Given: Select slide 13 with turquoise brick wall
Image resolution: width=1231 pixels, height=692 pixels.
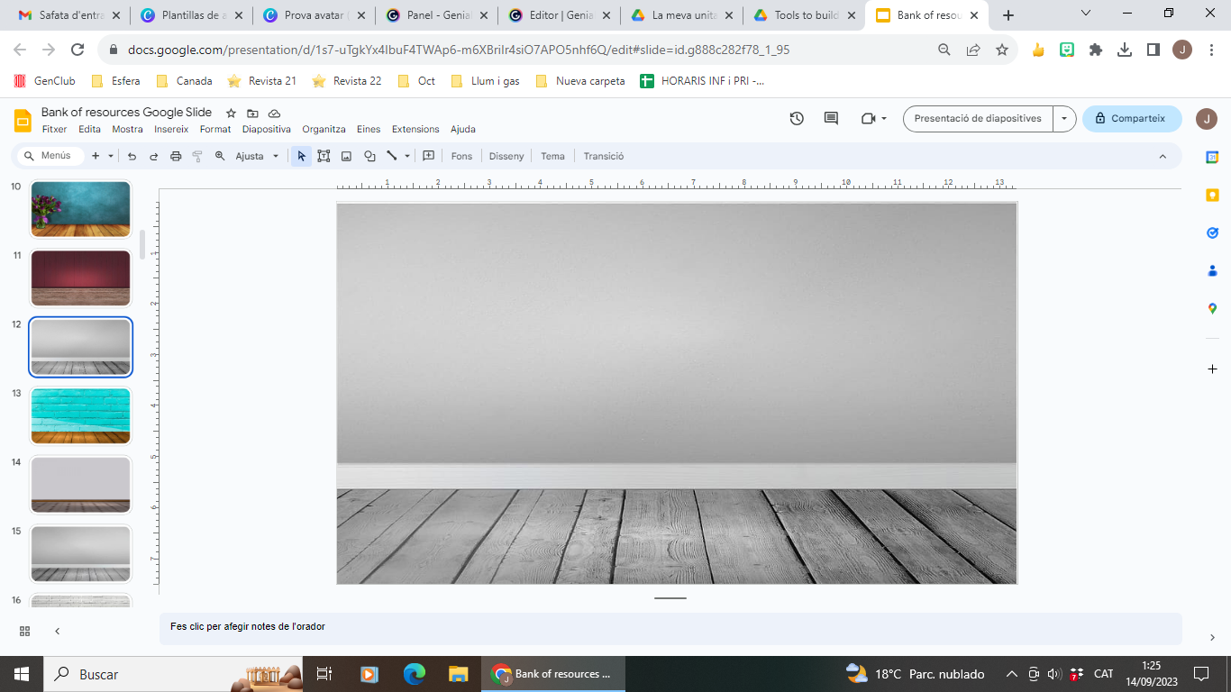Looking at the screenshot, I should tap(80, 415).
